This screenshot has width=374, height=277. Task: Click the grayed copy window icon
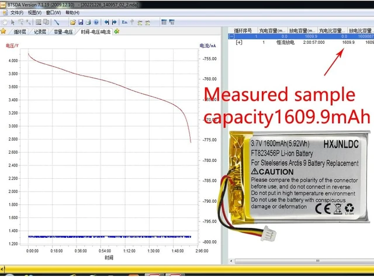pyautogui.click(x=46, y=22)
